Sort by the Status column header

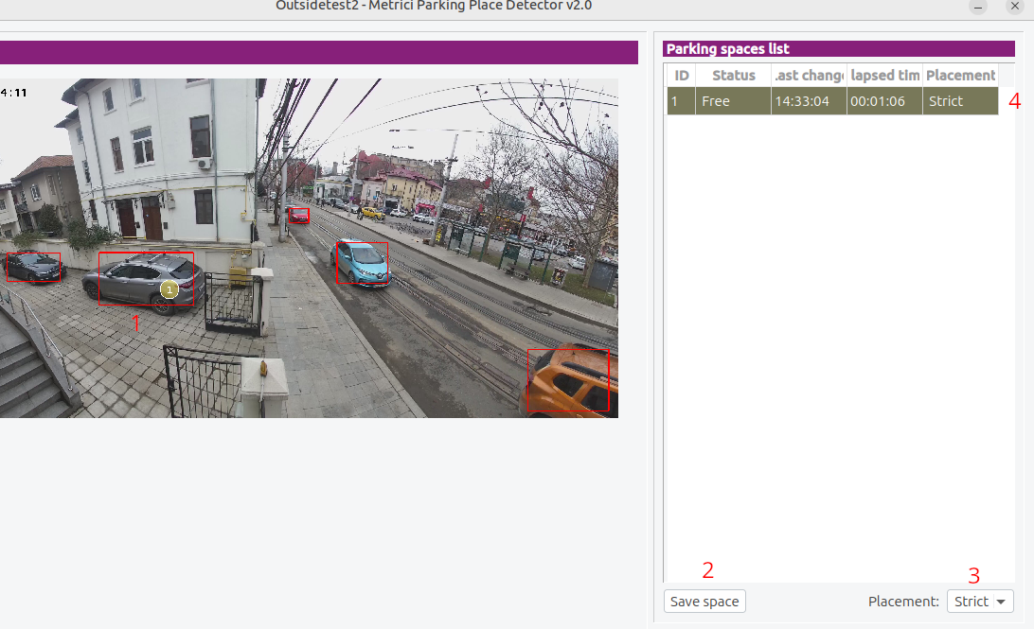733,76
